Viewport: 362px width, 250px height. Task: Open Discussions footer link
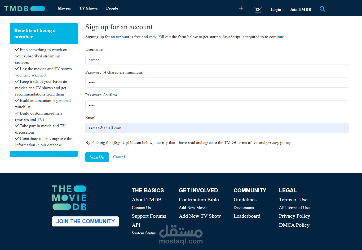[x=244, y=208]
